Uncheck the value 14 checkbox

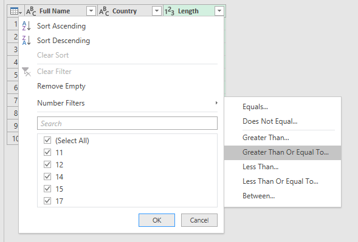click(47, 176)
